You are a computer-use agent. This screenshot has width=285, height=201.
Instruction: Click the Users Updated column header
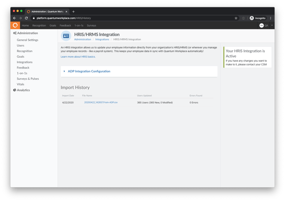(144, 96)
